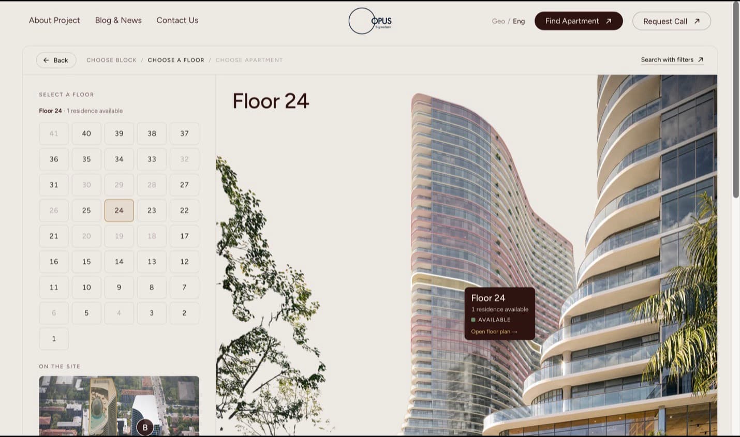This screenshot has width=740, height=437.
Task: Open Search with filters link
Action: coord(672,60)
